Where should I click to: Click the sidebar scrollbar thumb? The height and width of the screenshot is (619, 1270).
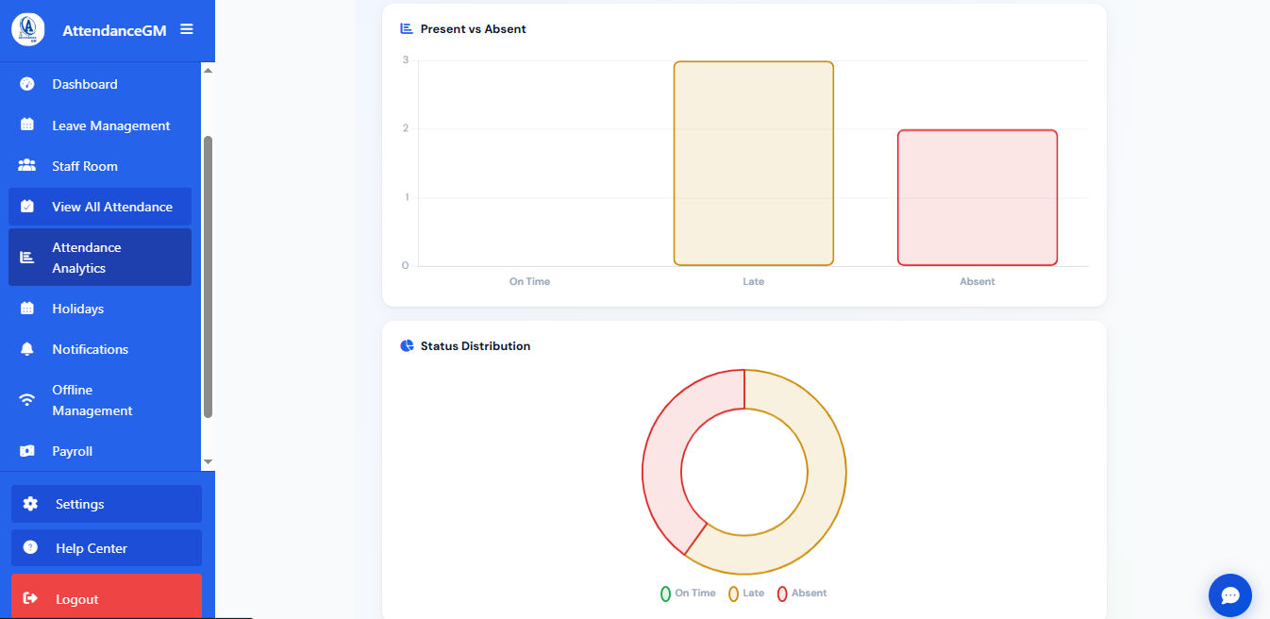pos(209,276)
